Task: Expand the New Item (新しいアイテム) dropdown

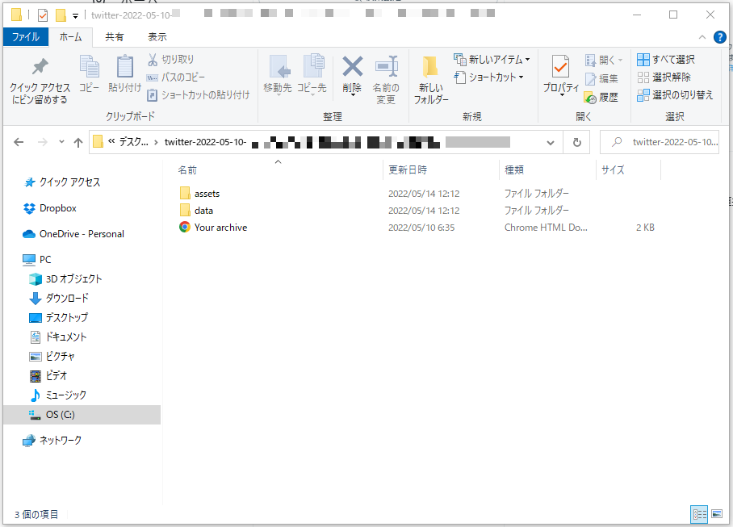Action: point(528,60)
